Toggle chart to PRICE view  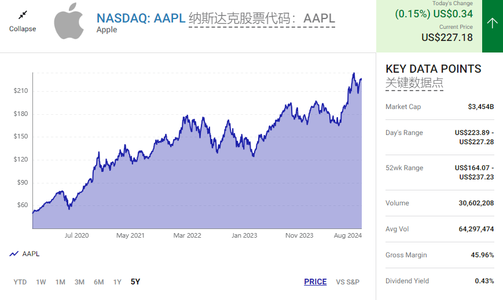(315, 282)
